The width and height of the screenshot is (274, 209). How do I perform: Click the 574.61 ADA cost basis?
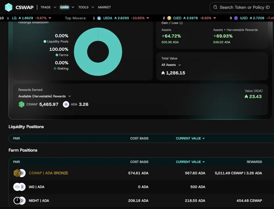(x=138, y=173)
